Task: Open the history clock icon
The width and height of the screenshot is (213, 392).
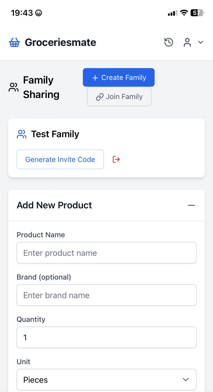Action: pyautogui.click(x=169, y=42)
